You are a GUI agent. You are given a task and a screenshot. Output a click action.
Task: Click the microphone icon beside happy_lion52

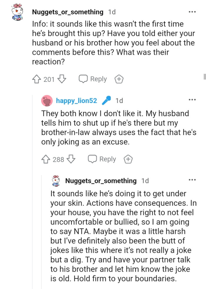(x=106, y=100)
